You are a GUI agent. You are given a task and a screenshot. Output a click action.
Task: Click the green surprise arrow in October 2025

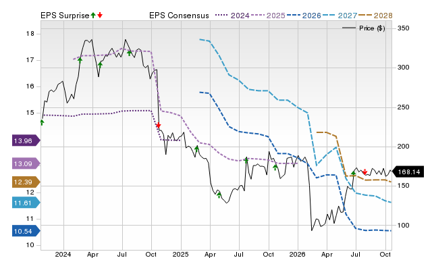tap(275, 167)
